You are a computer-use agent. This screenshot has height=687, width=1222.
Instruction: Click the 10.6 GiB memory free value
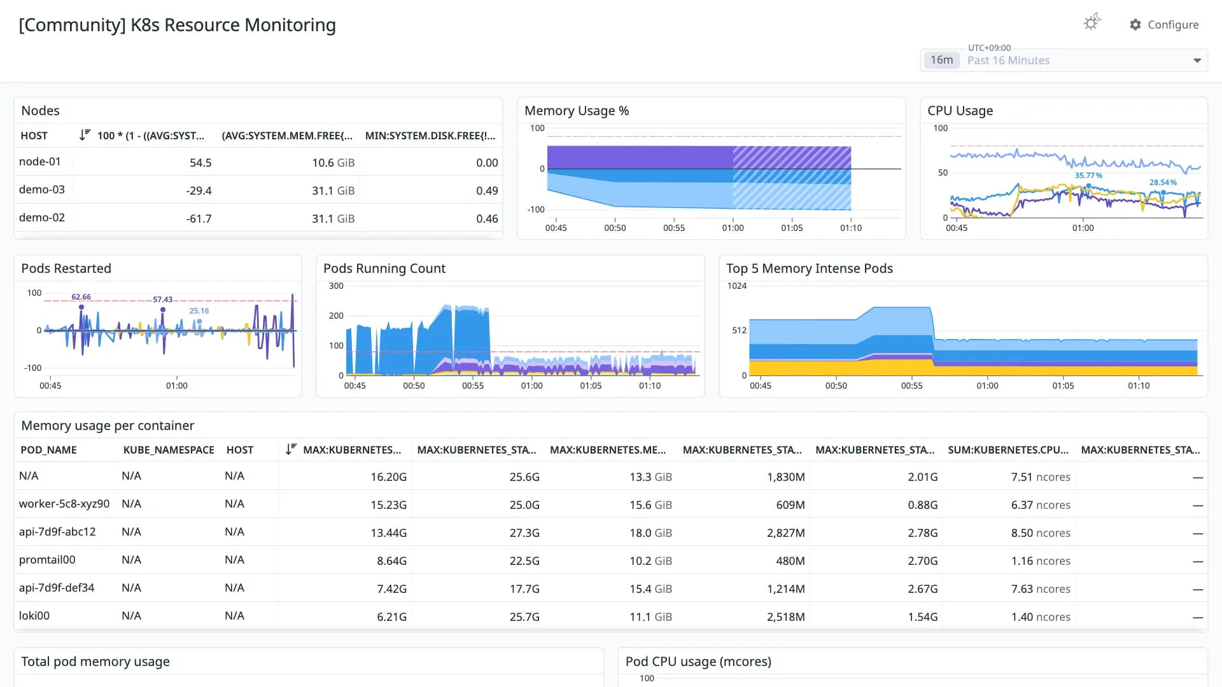pyautogui.click(x=333, y=163)
